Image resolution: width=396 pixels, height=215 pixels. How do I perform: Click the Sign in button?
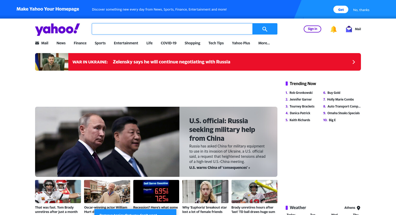pyautogui.click(x=312, y=29)
